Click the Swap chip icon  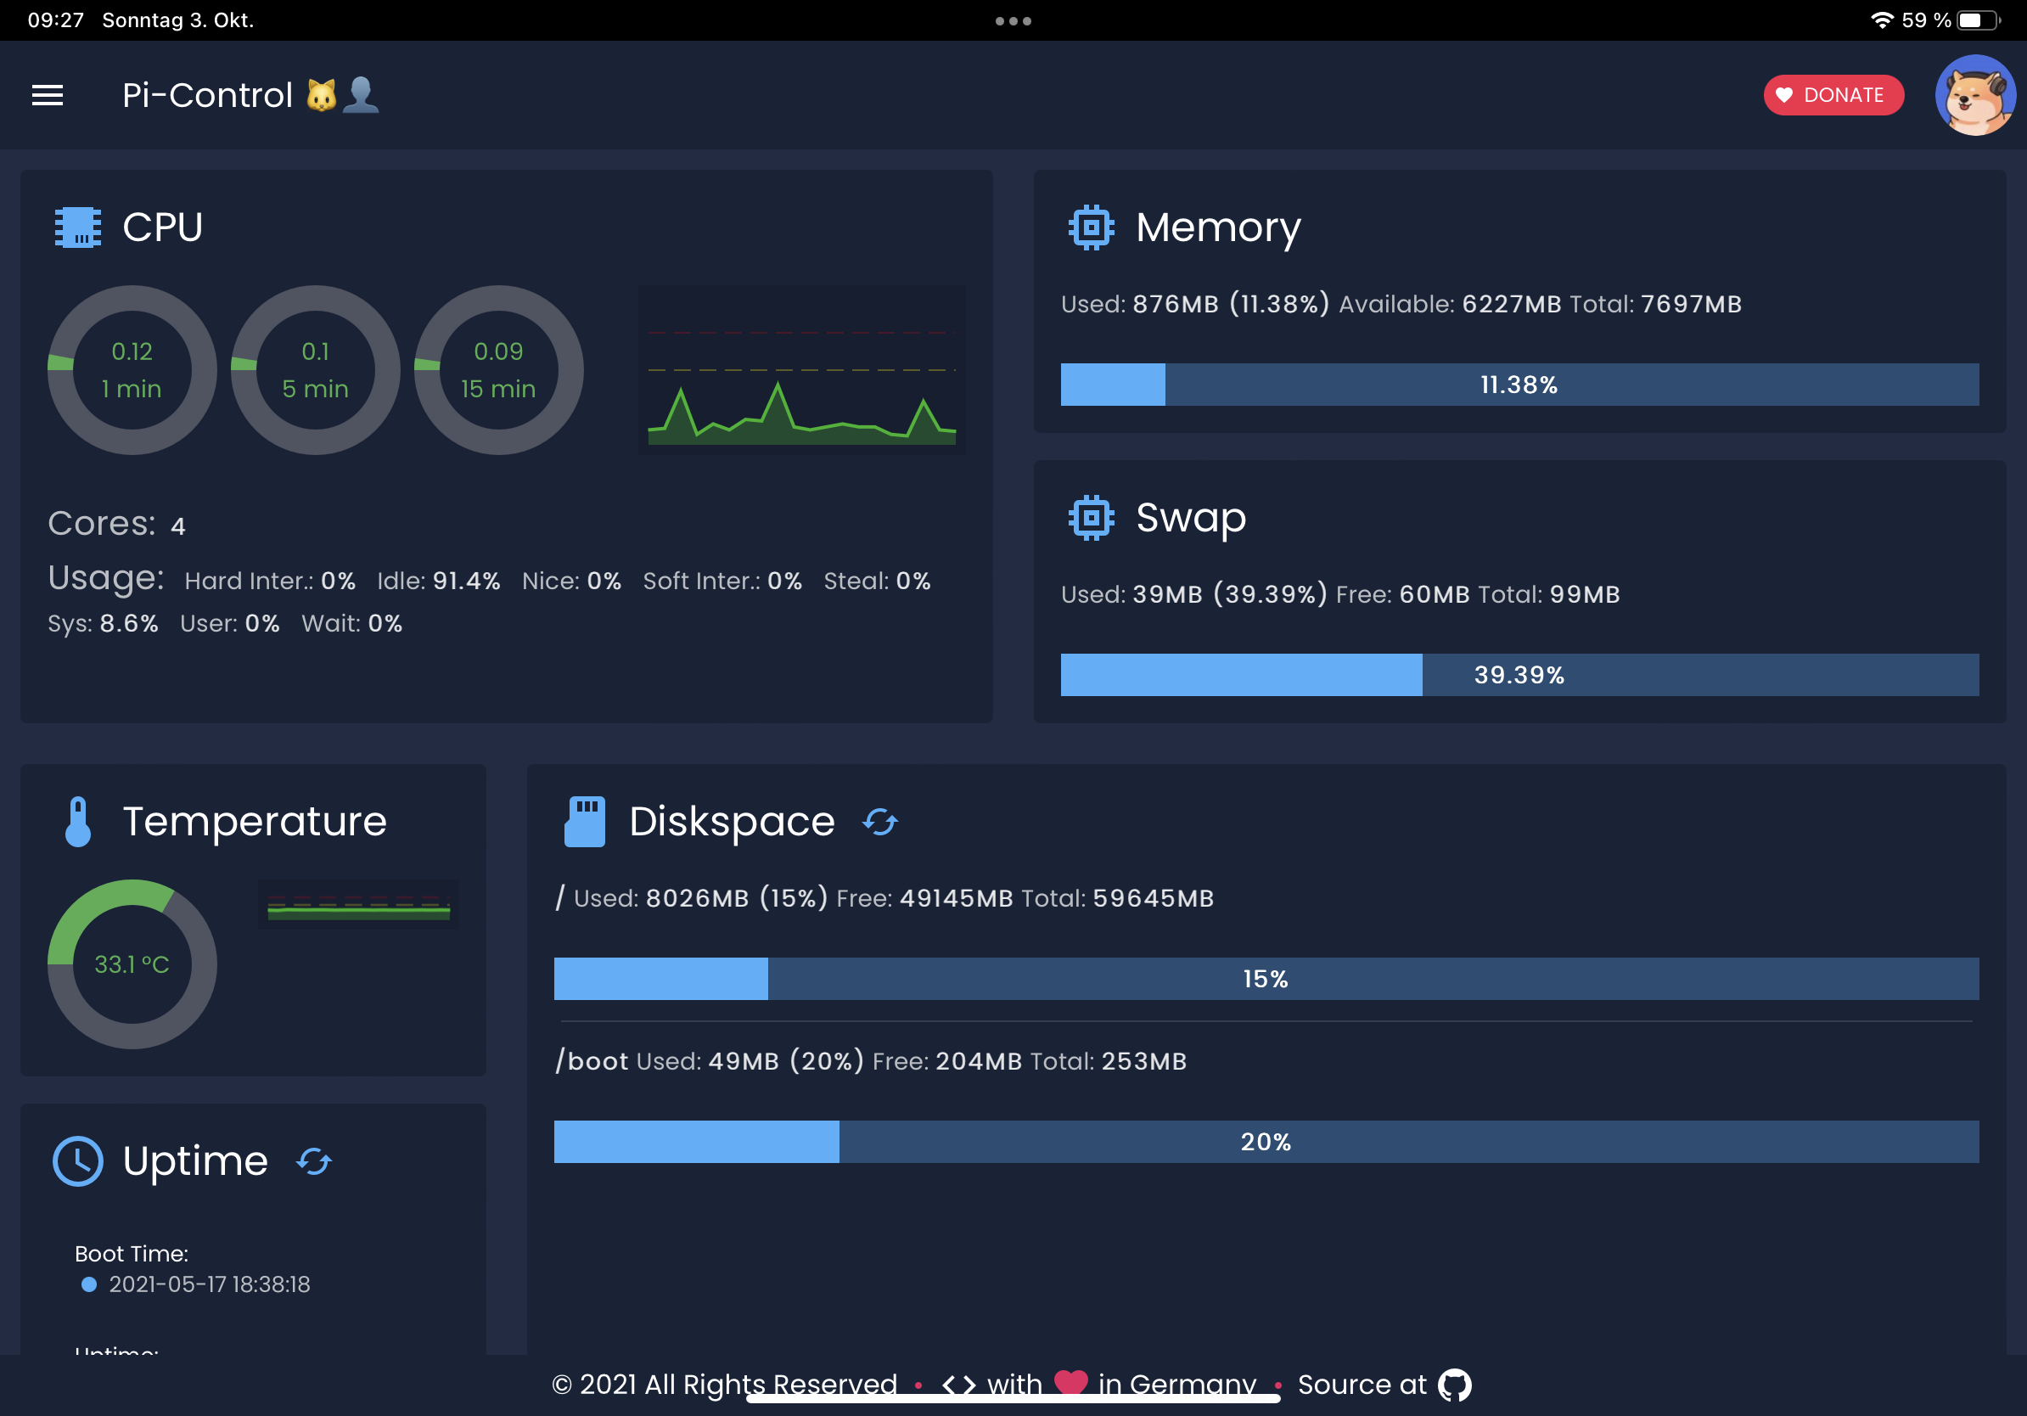coord(1092,518)
